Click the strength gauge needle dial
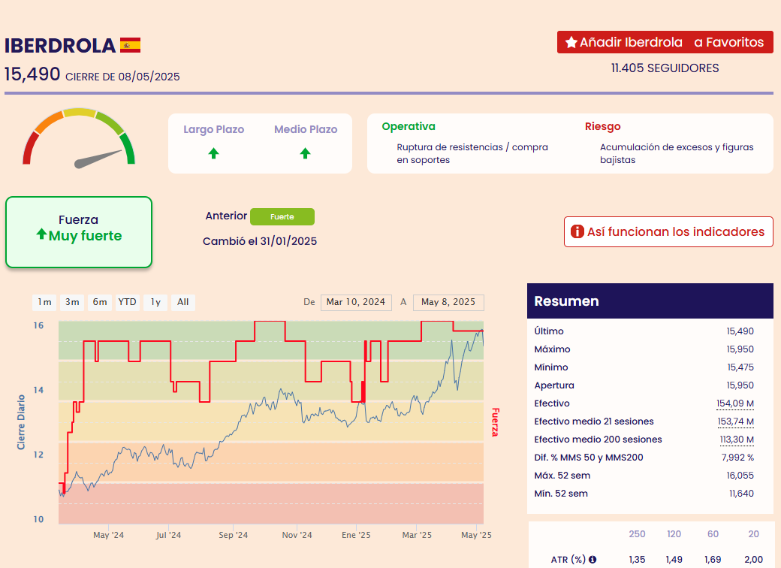 [x=79, y=138]
